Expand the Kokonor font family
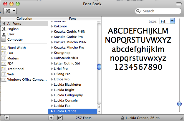The height and width of the screenshot is (121, 184). pyautogui.click(x=52, y=26)
